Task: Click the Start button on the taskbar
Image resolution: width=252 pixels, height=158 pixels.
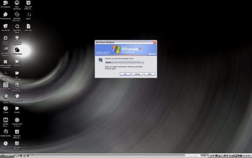Action: 7,155
